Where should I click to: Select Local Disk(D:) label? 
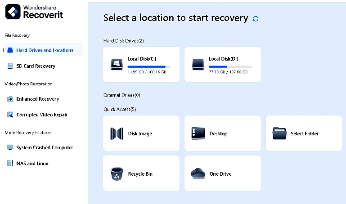point(224,59)
